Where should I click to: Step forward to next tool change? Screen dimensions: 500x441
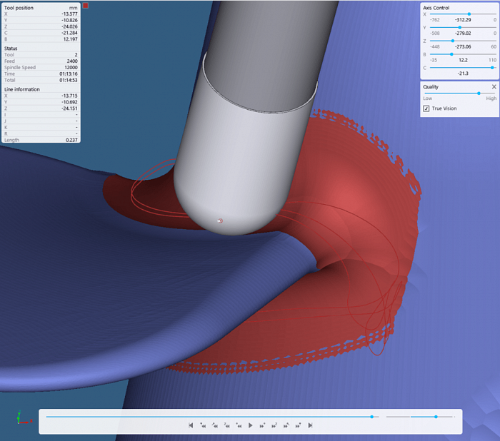(x=298, y=425)
